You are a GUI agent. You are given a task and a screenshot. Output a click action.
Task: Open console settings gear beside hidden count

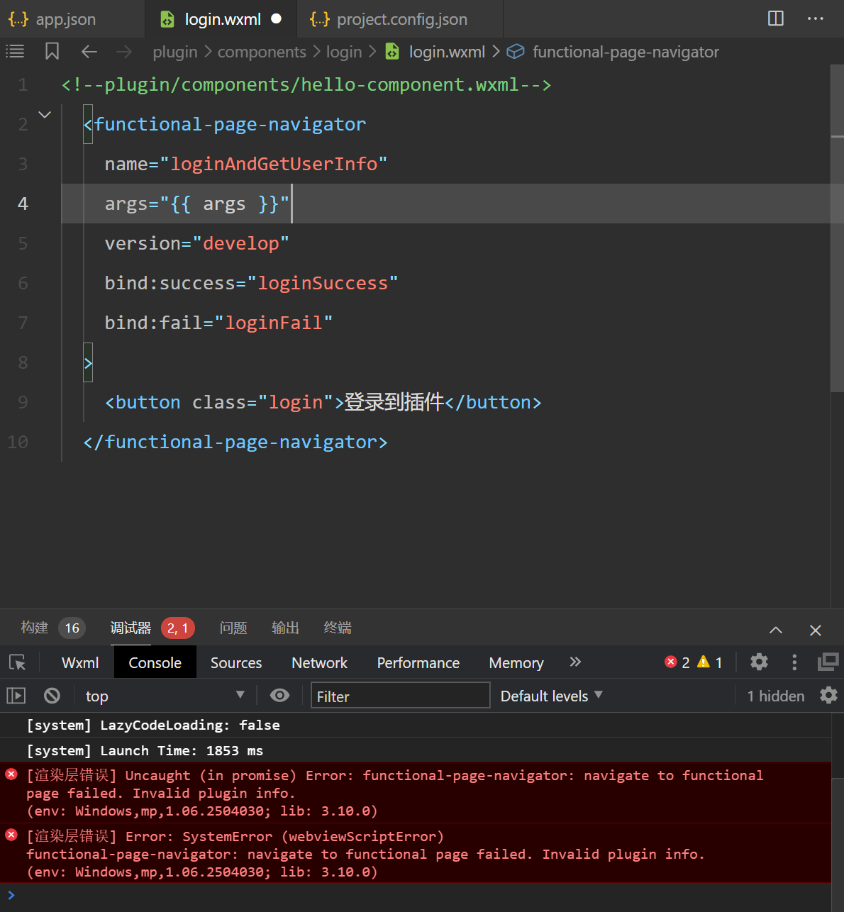click(828, 696)
